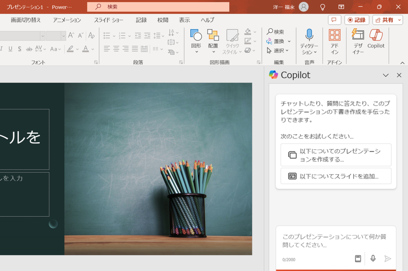Clear all formatting icon
Image resolution: width=408 pixels, height=271 pixels.
click(x=91, y=35)
